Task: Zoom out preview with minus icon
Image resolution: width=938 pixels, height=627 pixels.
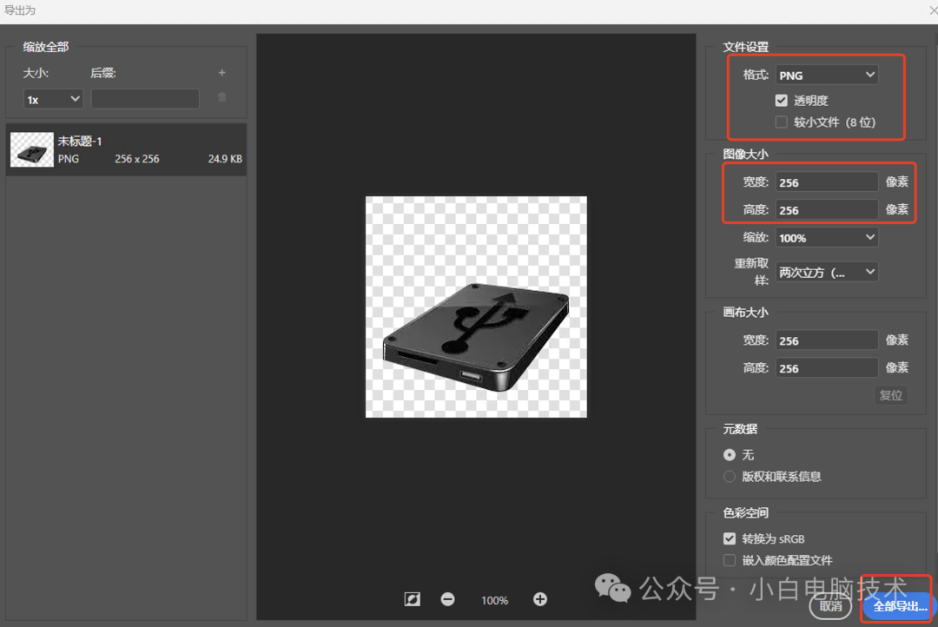Action: click(447, 599)
